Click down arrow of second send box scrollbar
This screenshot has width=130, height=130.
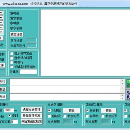pyautogui.click(x=122, y=91)
